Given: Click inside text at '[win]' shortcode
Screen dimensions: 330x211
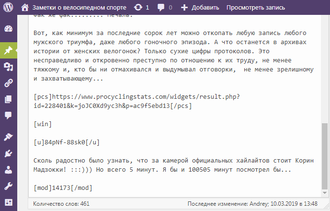Looking at the screenshot, I should coord(43,124).
